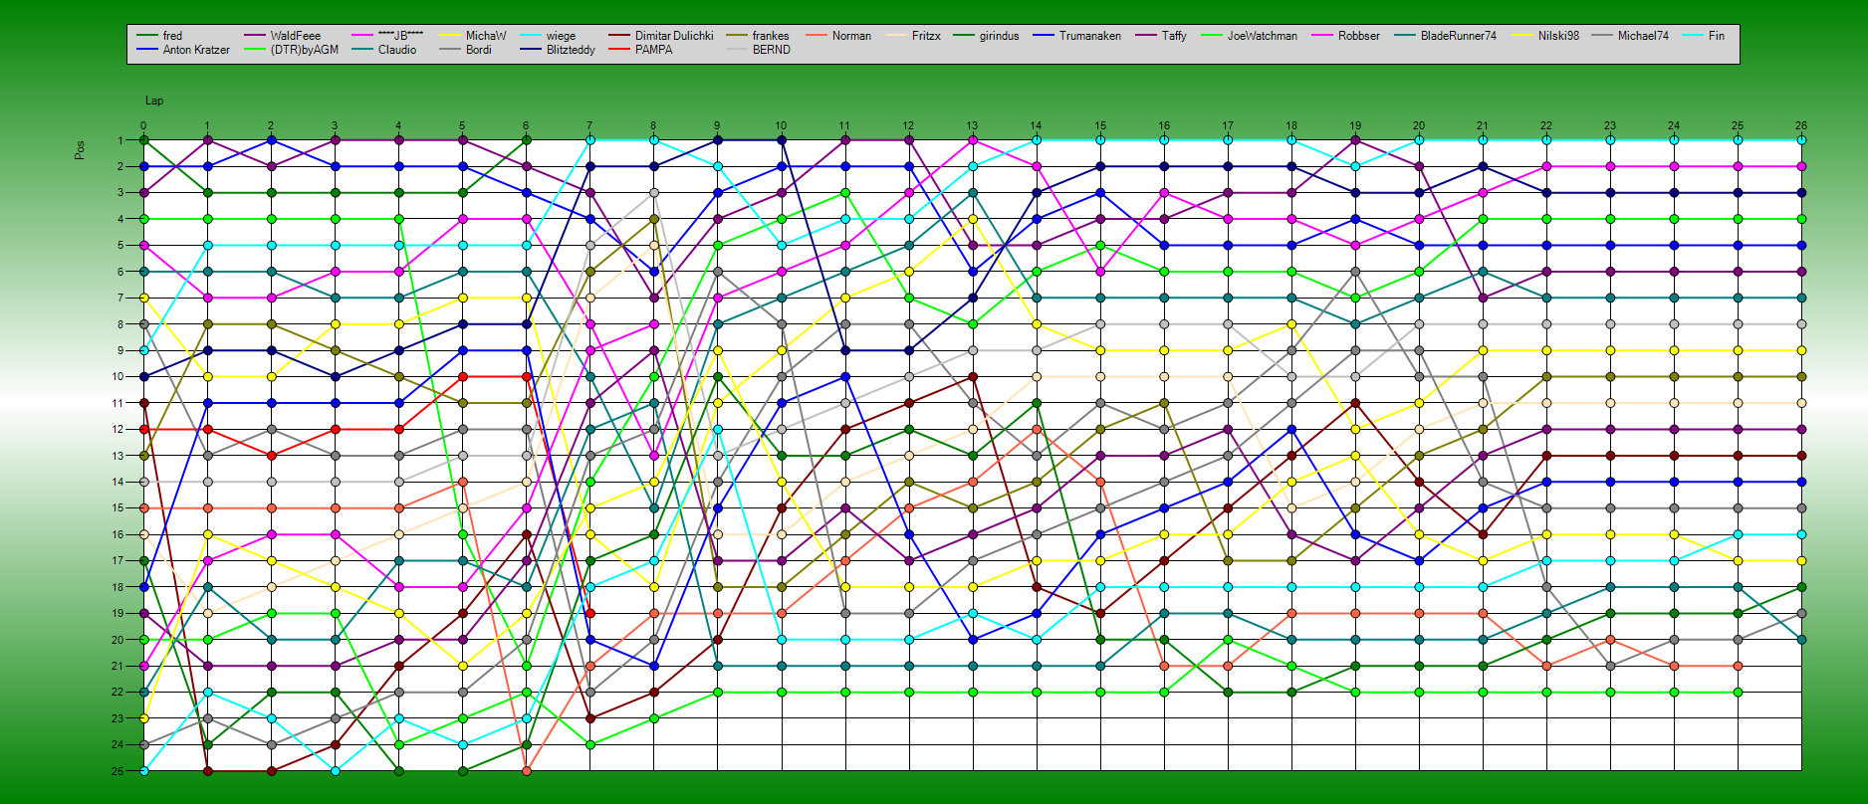Click the Norman legend entry
Screen dimensions: 1868x804
850,36
